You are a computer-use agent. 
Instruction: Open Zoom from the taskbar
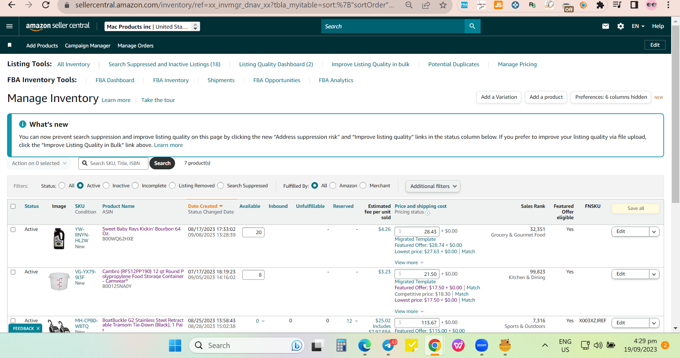point(482,345)
